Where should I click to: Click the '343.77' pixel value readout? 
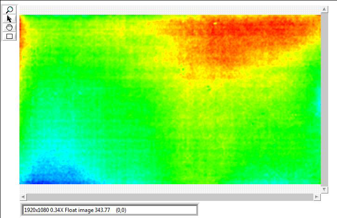point(102,210)
